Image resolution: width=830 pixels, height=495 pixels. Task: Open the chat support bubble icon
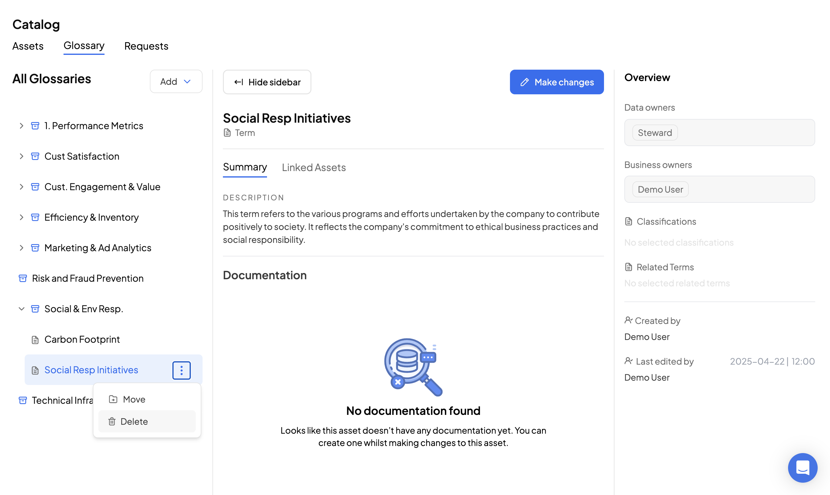[x=802, y=467]
